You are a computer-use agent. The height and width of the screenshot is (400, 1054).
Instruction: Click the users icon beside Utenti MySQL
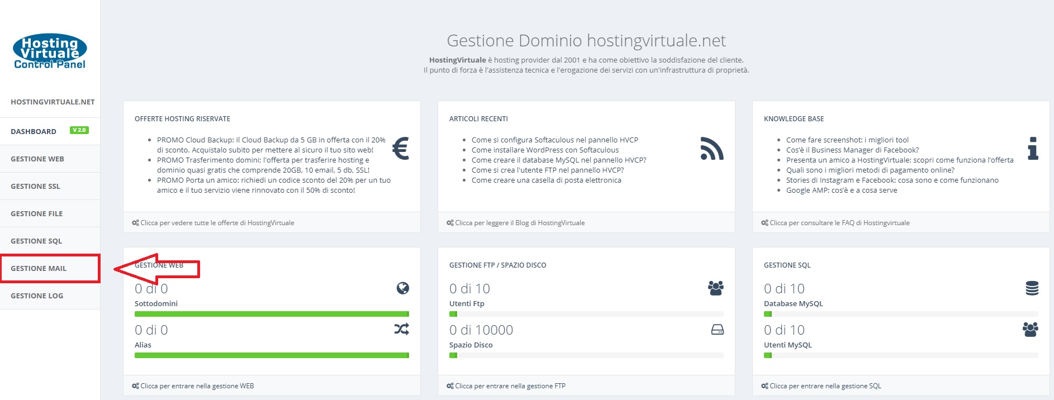1031,330
